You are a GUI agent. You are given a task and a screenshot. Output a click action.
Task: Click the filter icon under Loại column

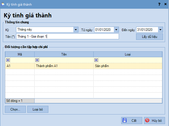96,60
